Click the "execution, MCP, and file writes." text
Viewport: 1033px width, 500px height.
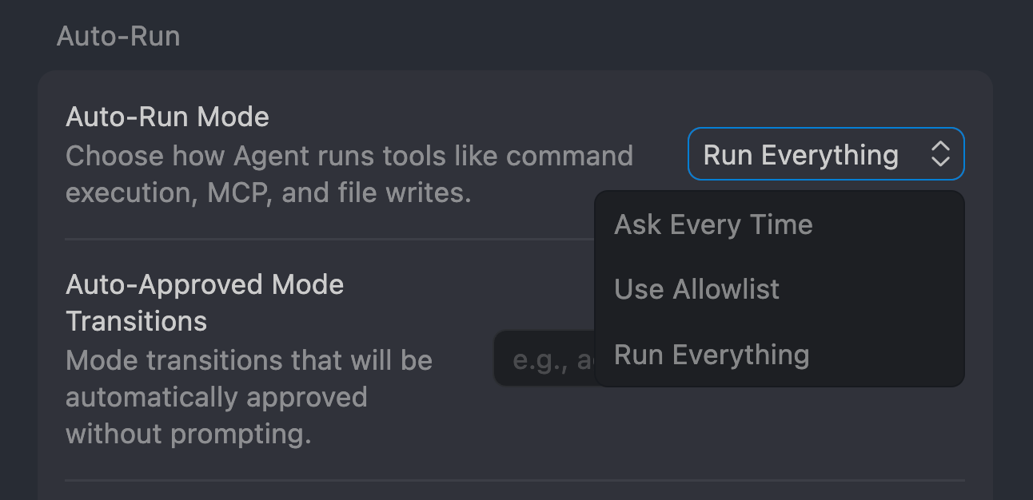(268, 192)
